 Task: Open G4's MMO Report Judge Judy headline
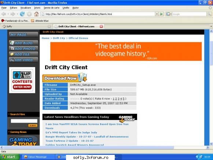tap(71, 132)
